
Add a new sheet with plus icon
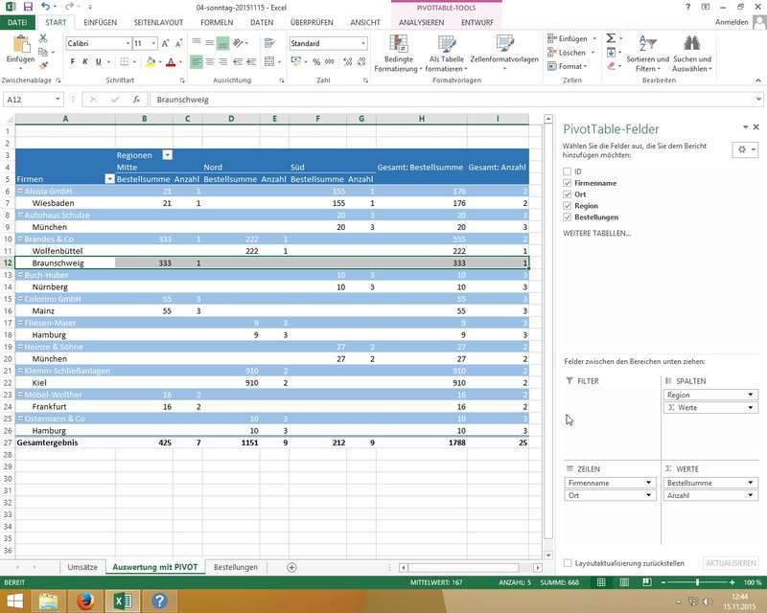(291, 567)
